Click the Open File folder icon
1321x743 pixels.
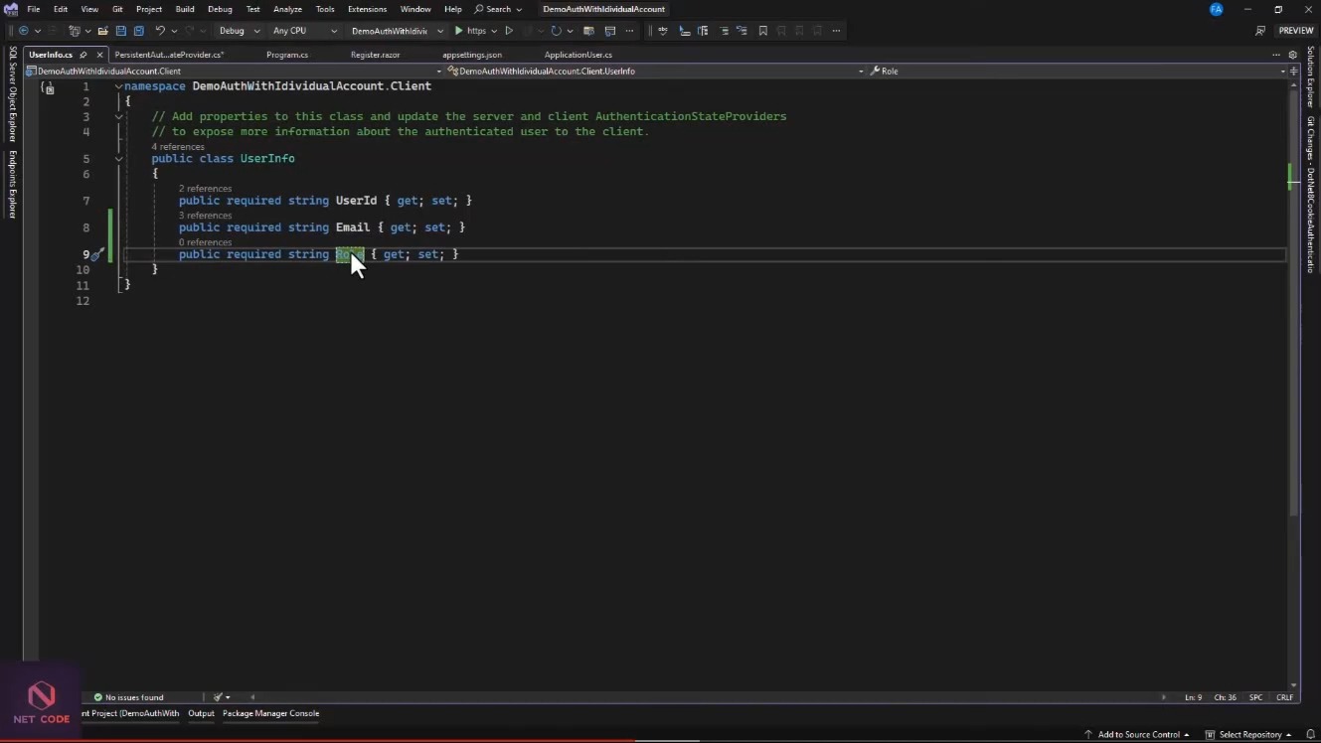point(103,31)
